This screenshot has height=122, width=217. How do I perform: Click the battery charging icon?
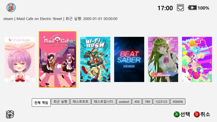(x=192, y=8)
